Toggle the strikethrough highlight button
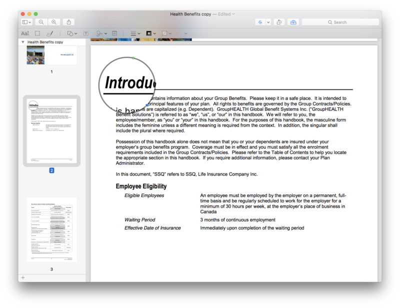The height and width of the screenshot is (308, 400). coord(260,22)
